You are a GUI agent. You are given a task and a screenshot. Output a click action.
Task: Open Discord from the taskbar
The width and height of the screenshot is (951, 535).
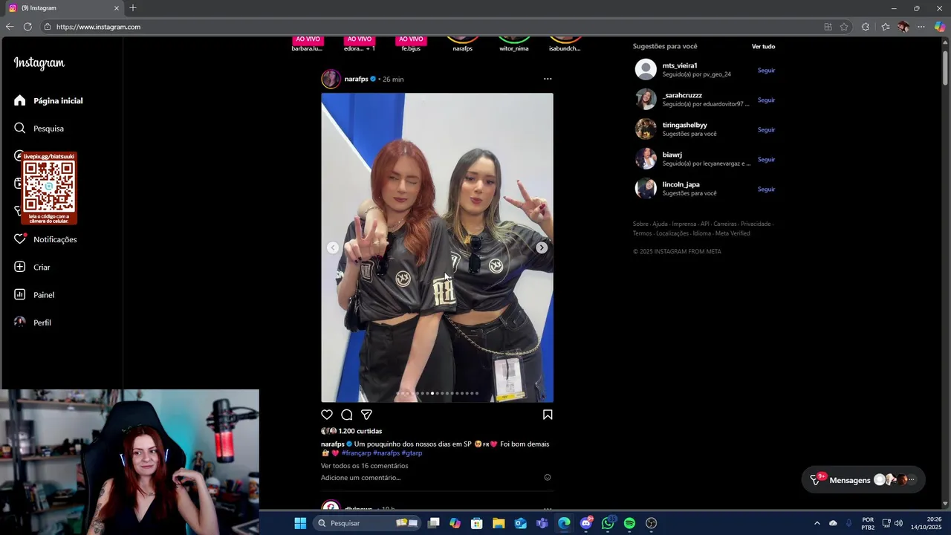pyautogui.click(x=586, y=523)
